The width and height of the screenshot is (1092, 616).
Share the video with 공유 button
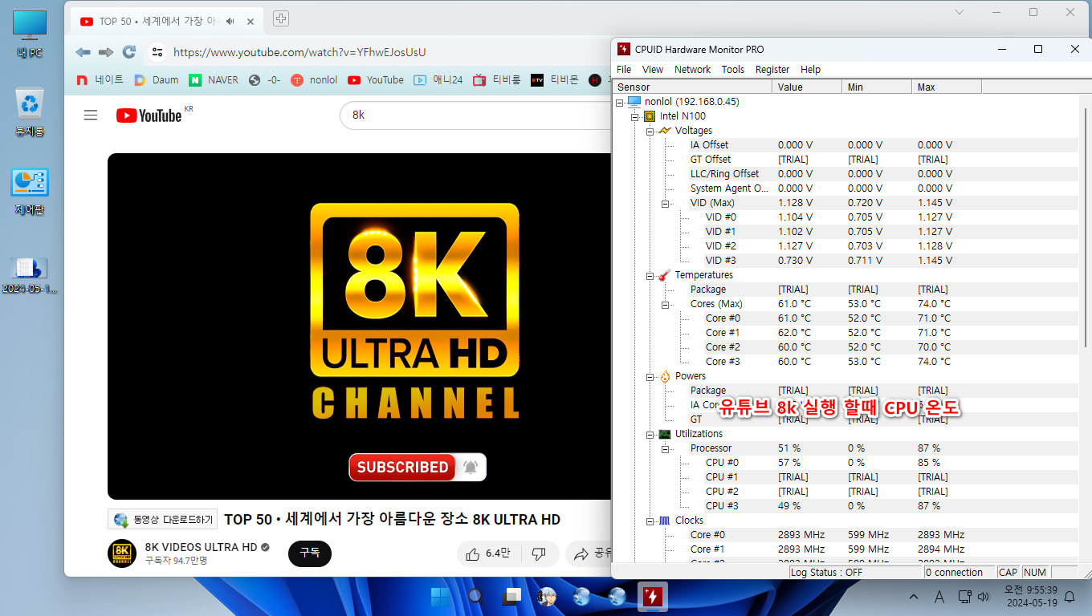click(590, 553)
